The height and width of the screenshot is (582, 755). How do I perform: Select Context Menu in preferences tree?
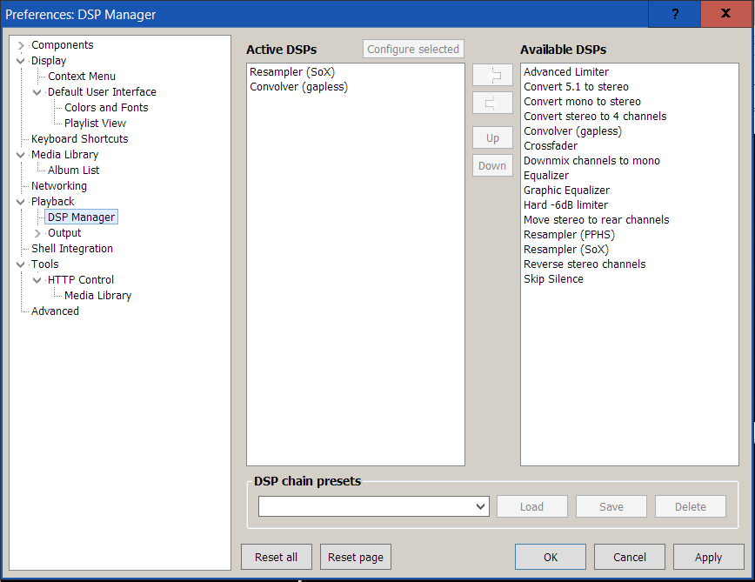[x=82, y=76]
